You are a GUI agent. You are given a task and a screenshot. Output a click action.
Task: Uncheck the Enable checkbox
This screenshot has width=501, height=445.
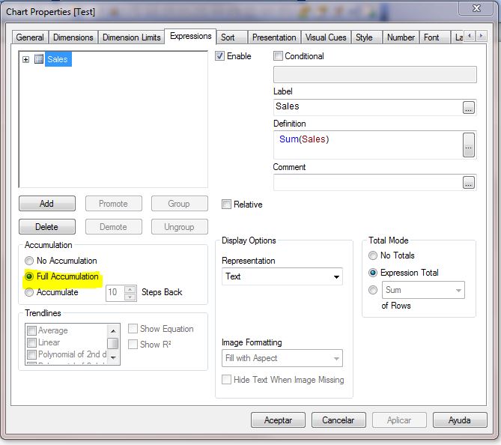tap(220, 56)
